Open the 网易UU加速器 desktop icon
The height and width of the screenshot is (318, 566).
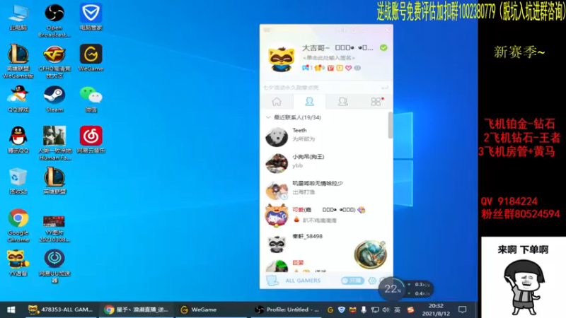point(54,266)
